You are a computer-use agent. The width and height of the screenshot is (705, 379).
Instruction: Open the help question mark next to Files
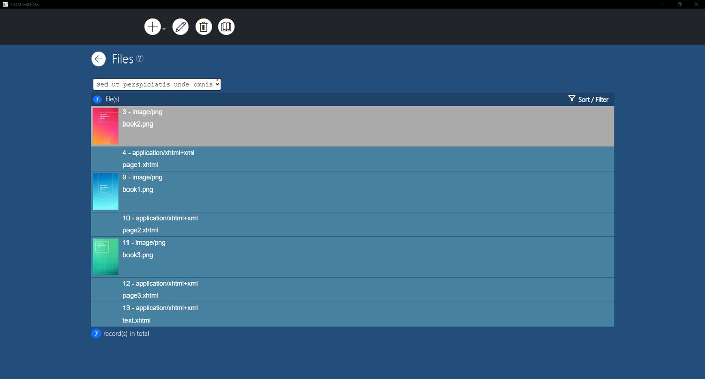[x=139, y=59]
